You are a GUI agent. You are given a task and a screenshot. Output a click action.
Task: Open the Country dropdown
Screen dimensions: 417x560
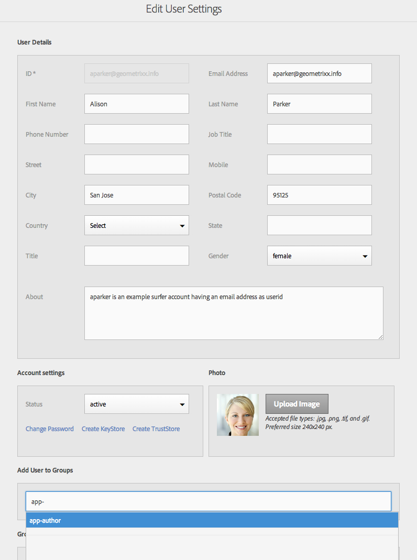pos(136,225)
